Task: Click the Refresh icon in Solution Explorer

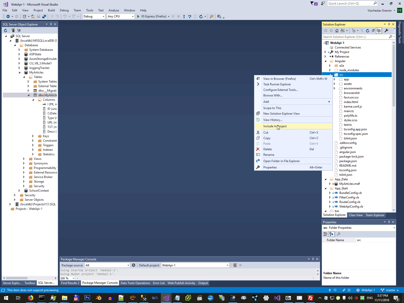Action: (368, 31)
